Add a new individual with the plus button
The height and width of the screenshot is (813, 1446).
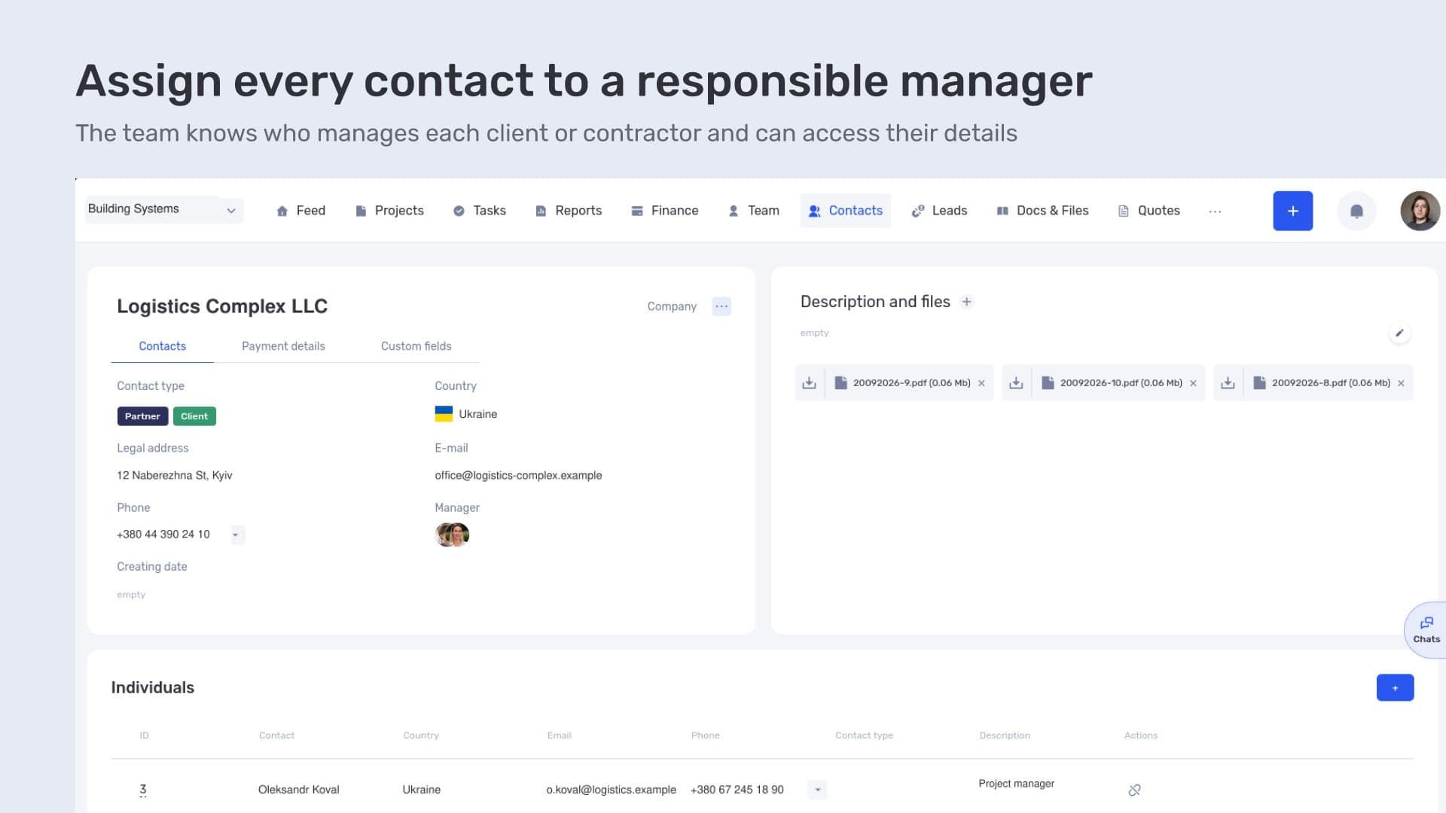pyautogui.click(x=1395, y=687)
